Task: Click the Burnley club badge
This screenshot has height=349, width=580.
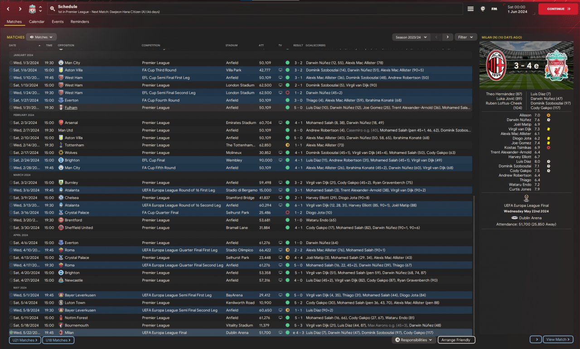Action: (61, 183)
